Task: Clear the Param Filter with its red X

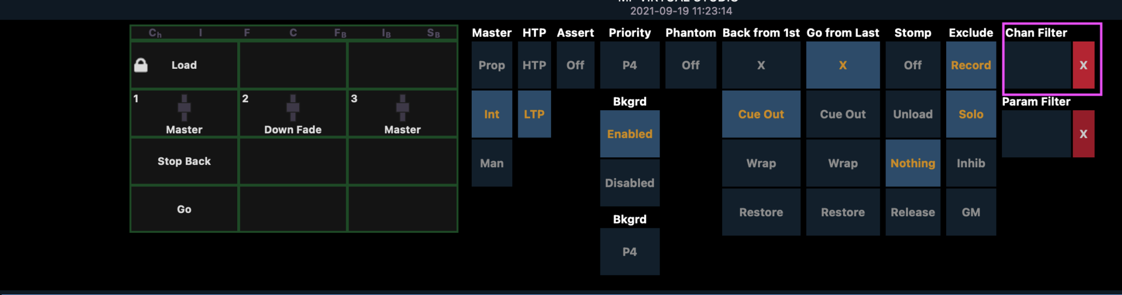Action: click(1083, 134)
